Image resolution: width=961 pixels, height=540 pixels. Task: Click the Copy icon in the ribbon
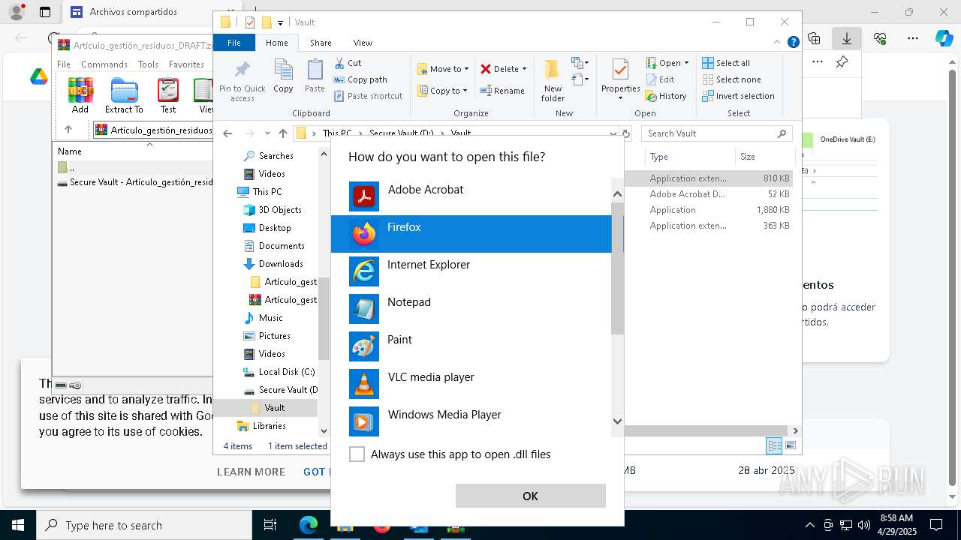click(x=283, y=76)
